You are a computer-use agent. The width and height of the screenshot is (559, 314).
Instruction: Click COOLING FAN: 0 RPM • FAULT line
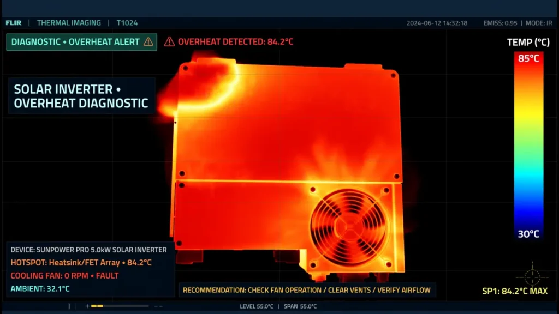(64, 275)
